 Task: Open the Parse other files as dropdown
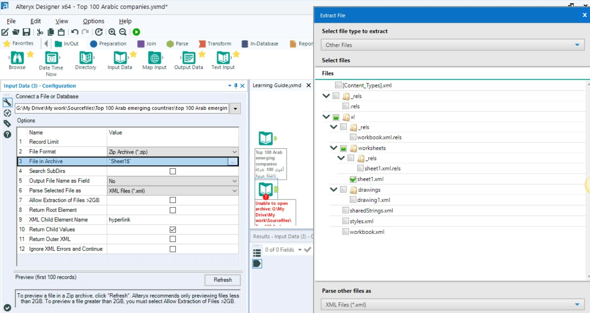coord(453,305)
